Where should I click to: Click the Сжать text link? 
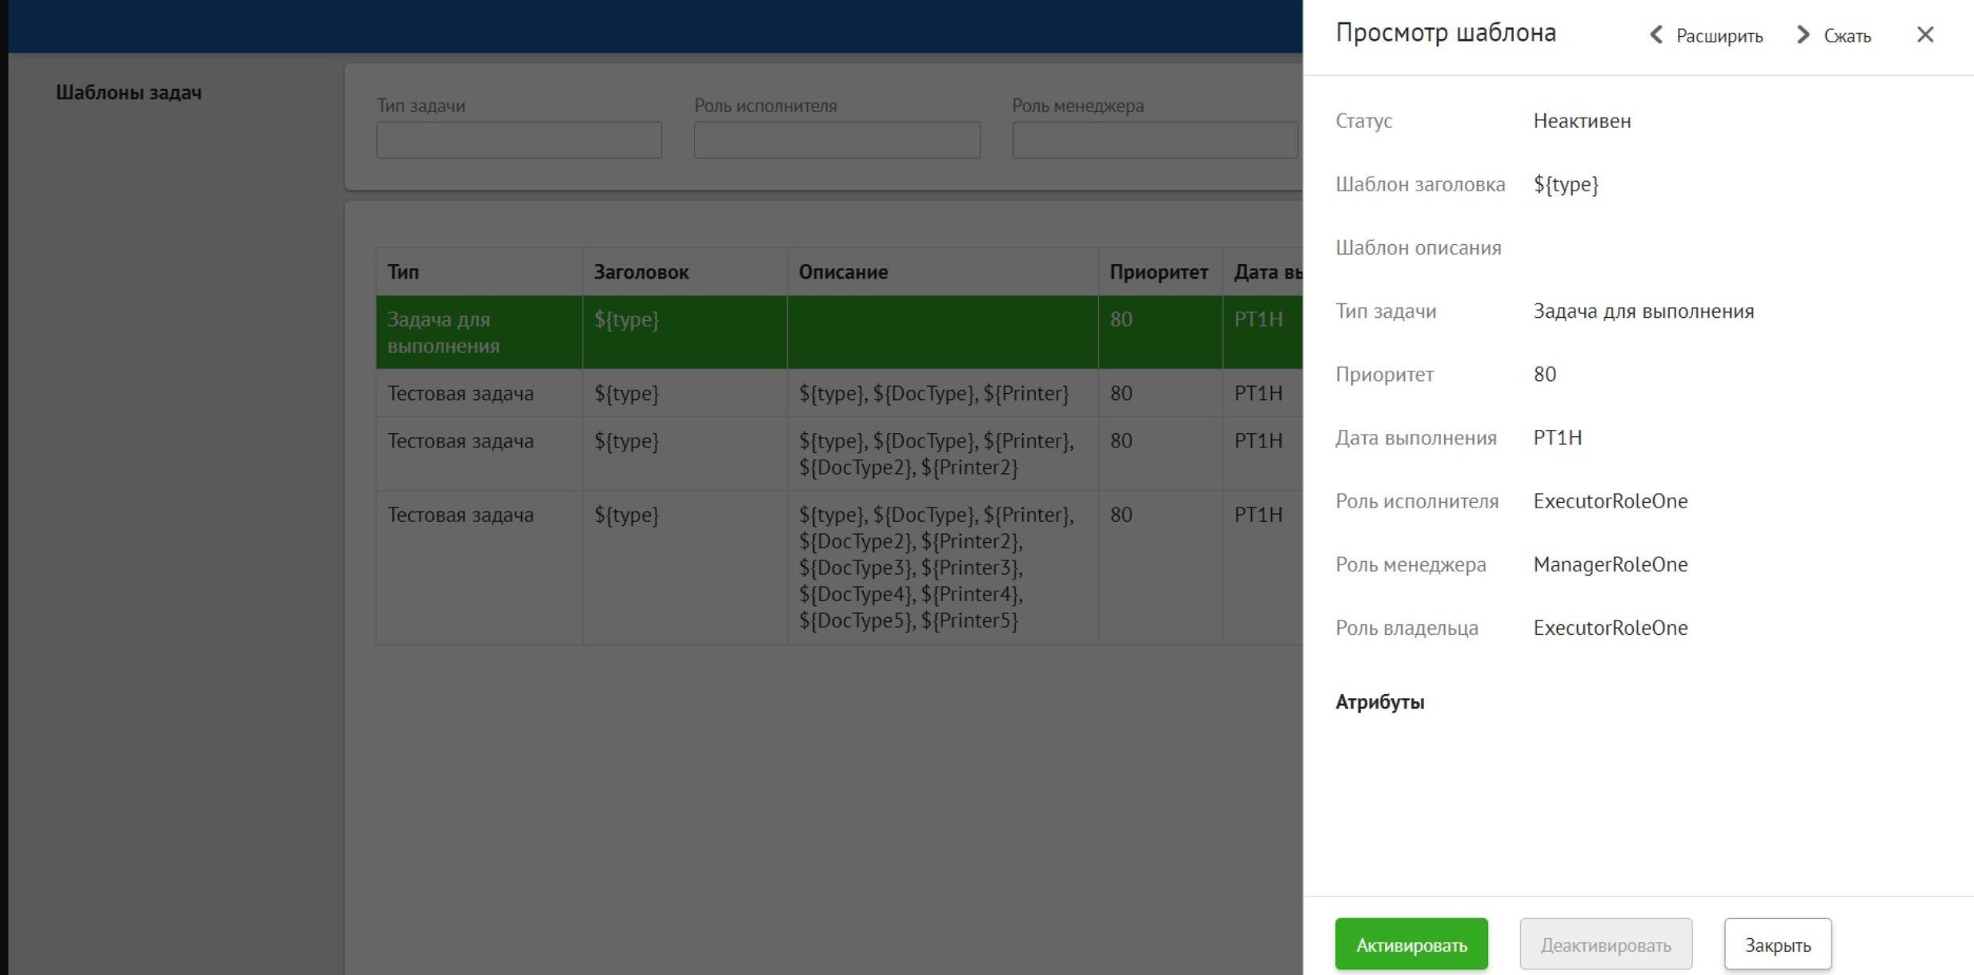click(x=1847, y=36)
